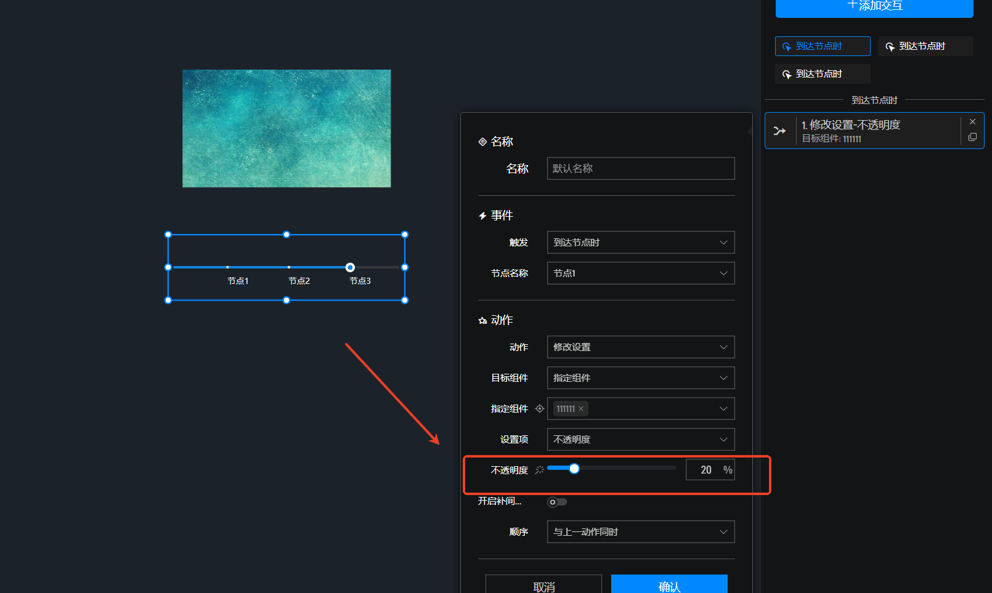Click the crosshair locate icon beside 指定组件
The height and width of the screenshot is (593, 992).
(x=540, y=409)
